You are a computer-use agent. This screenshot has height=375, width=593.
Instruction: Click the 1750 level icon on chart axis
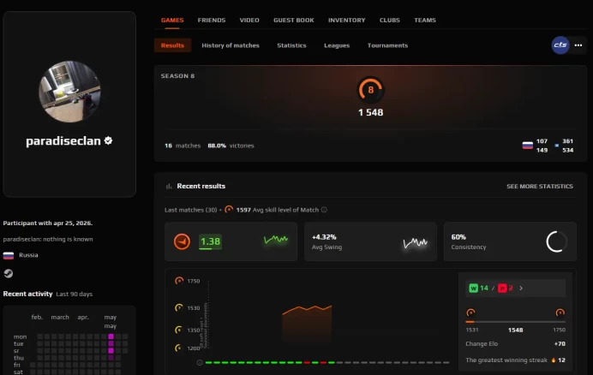[179, 281]
